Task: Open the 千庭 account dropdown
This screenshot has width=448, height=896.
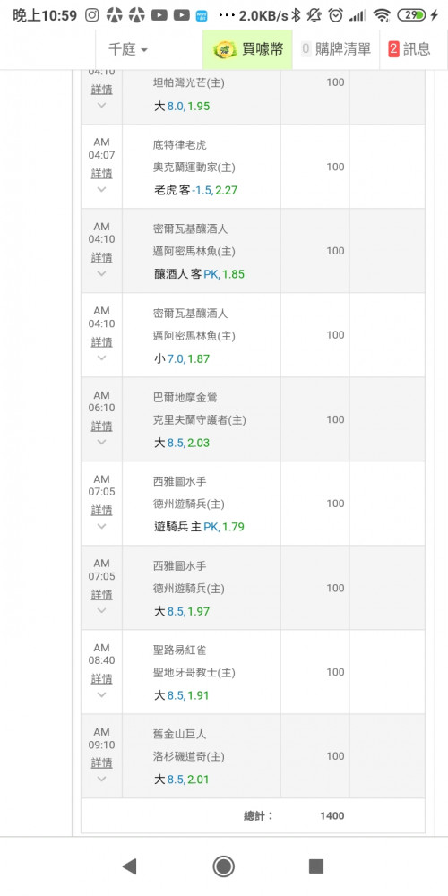Action: 128,49
